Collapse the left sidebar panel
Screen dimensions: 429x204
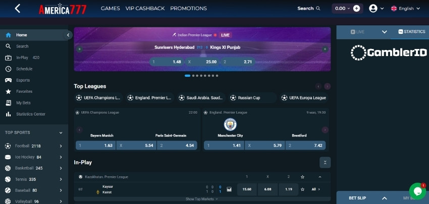[x=68, y=35]
